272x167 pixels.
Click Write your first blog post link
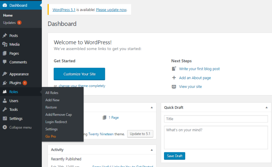point(199,69)
